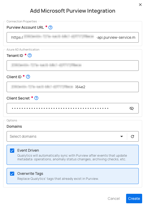Click the Options section label
The width and height of the screenshot is (144, 208).
click(x=12, y=120)
